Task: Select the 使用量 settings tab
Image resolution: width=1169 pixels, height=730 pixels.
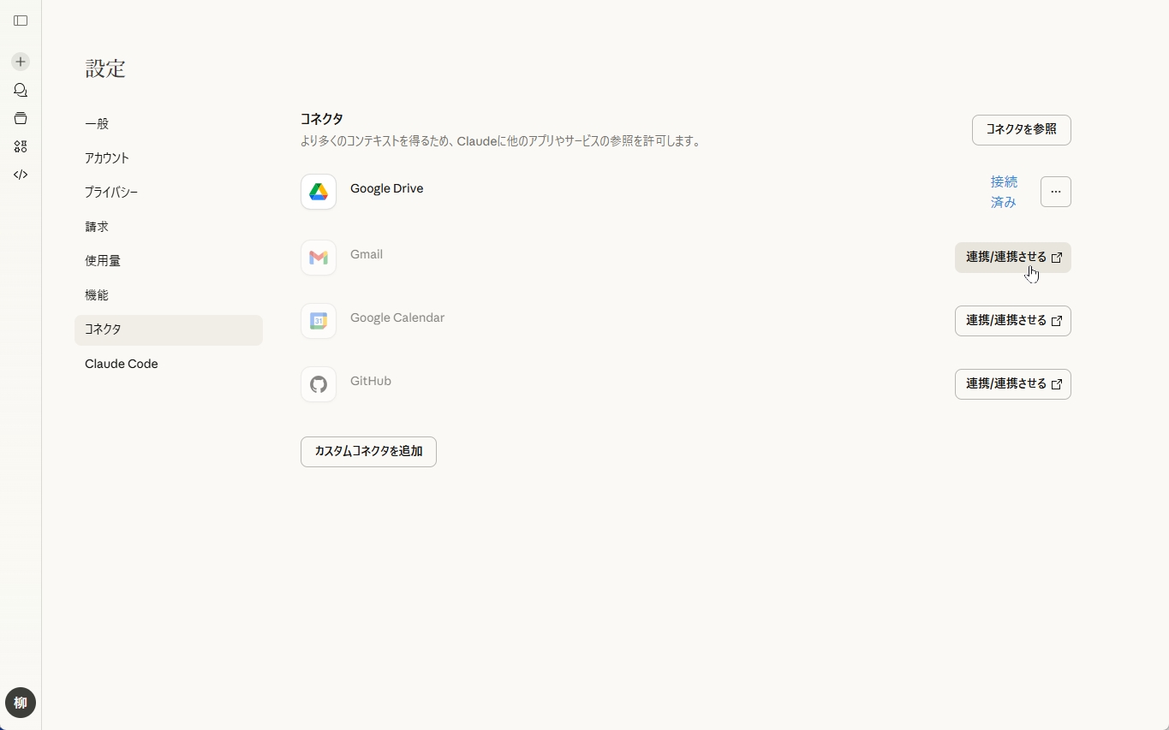Action: coord(102,261)
